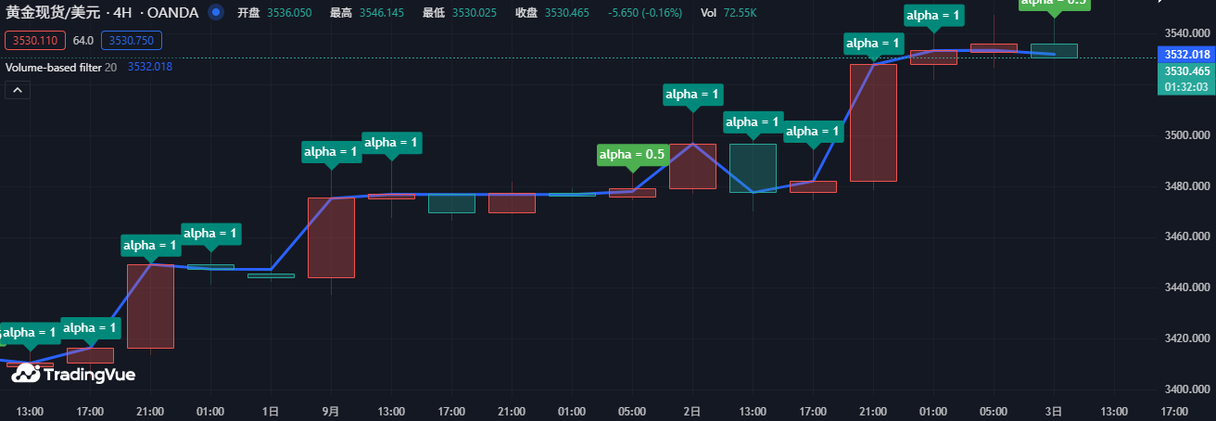The image size is (1216, 421).
Task: Click the blue 3532.018 price axis label
Action: point(1186,55)
